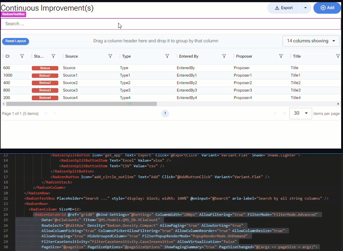Expand the Export split button arrow
The image size is (343, 251).
coord(305,8)
